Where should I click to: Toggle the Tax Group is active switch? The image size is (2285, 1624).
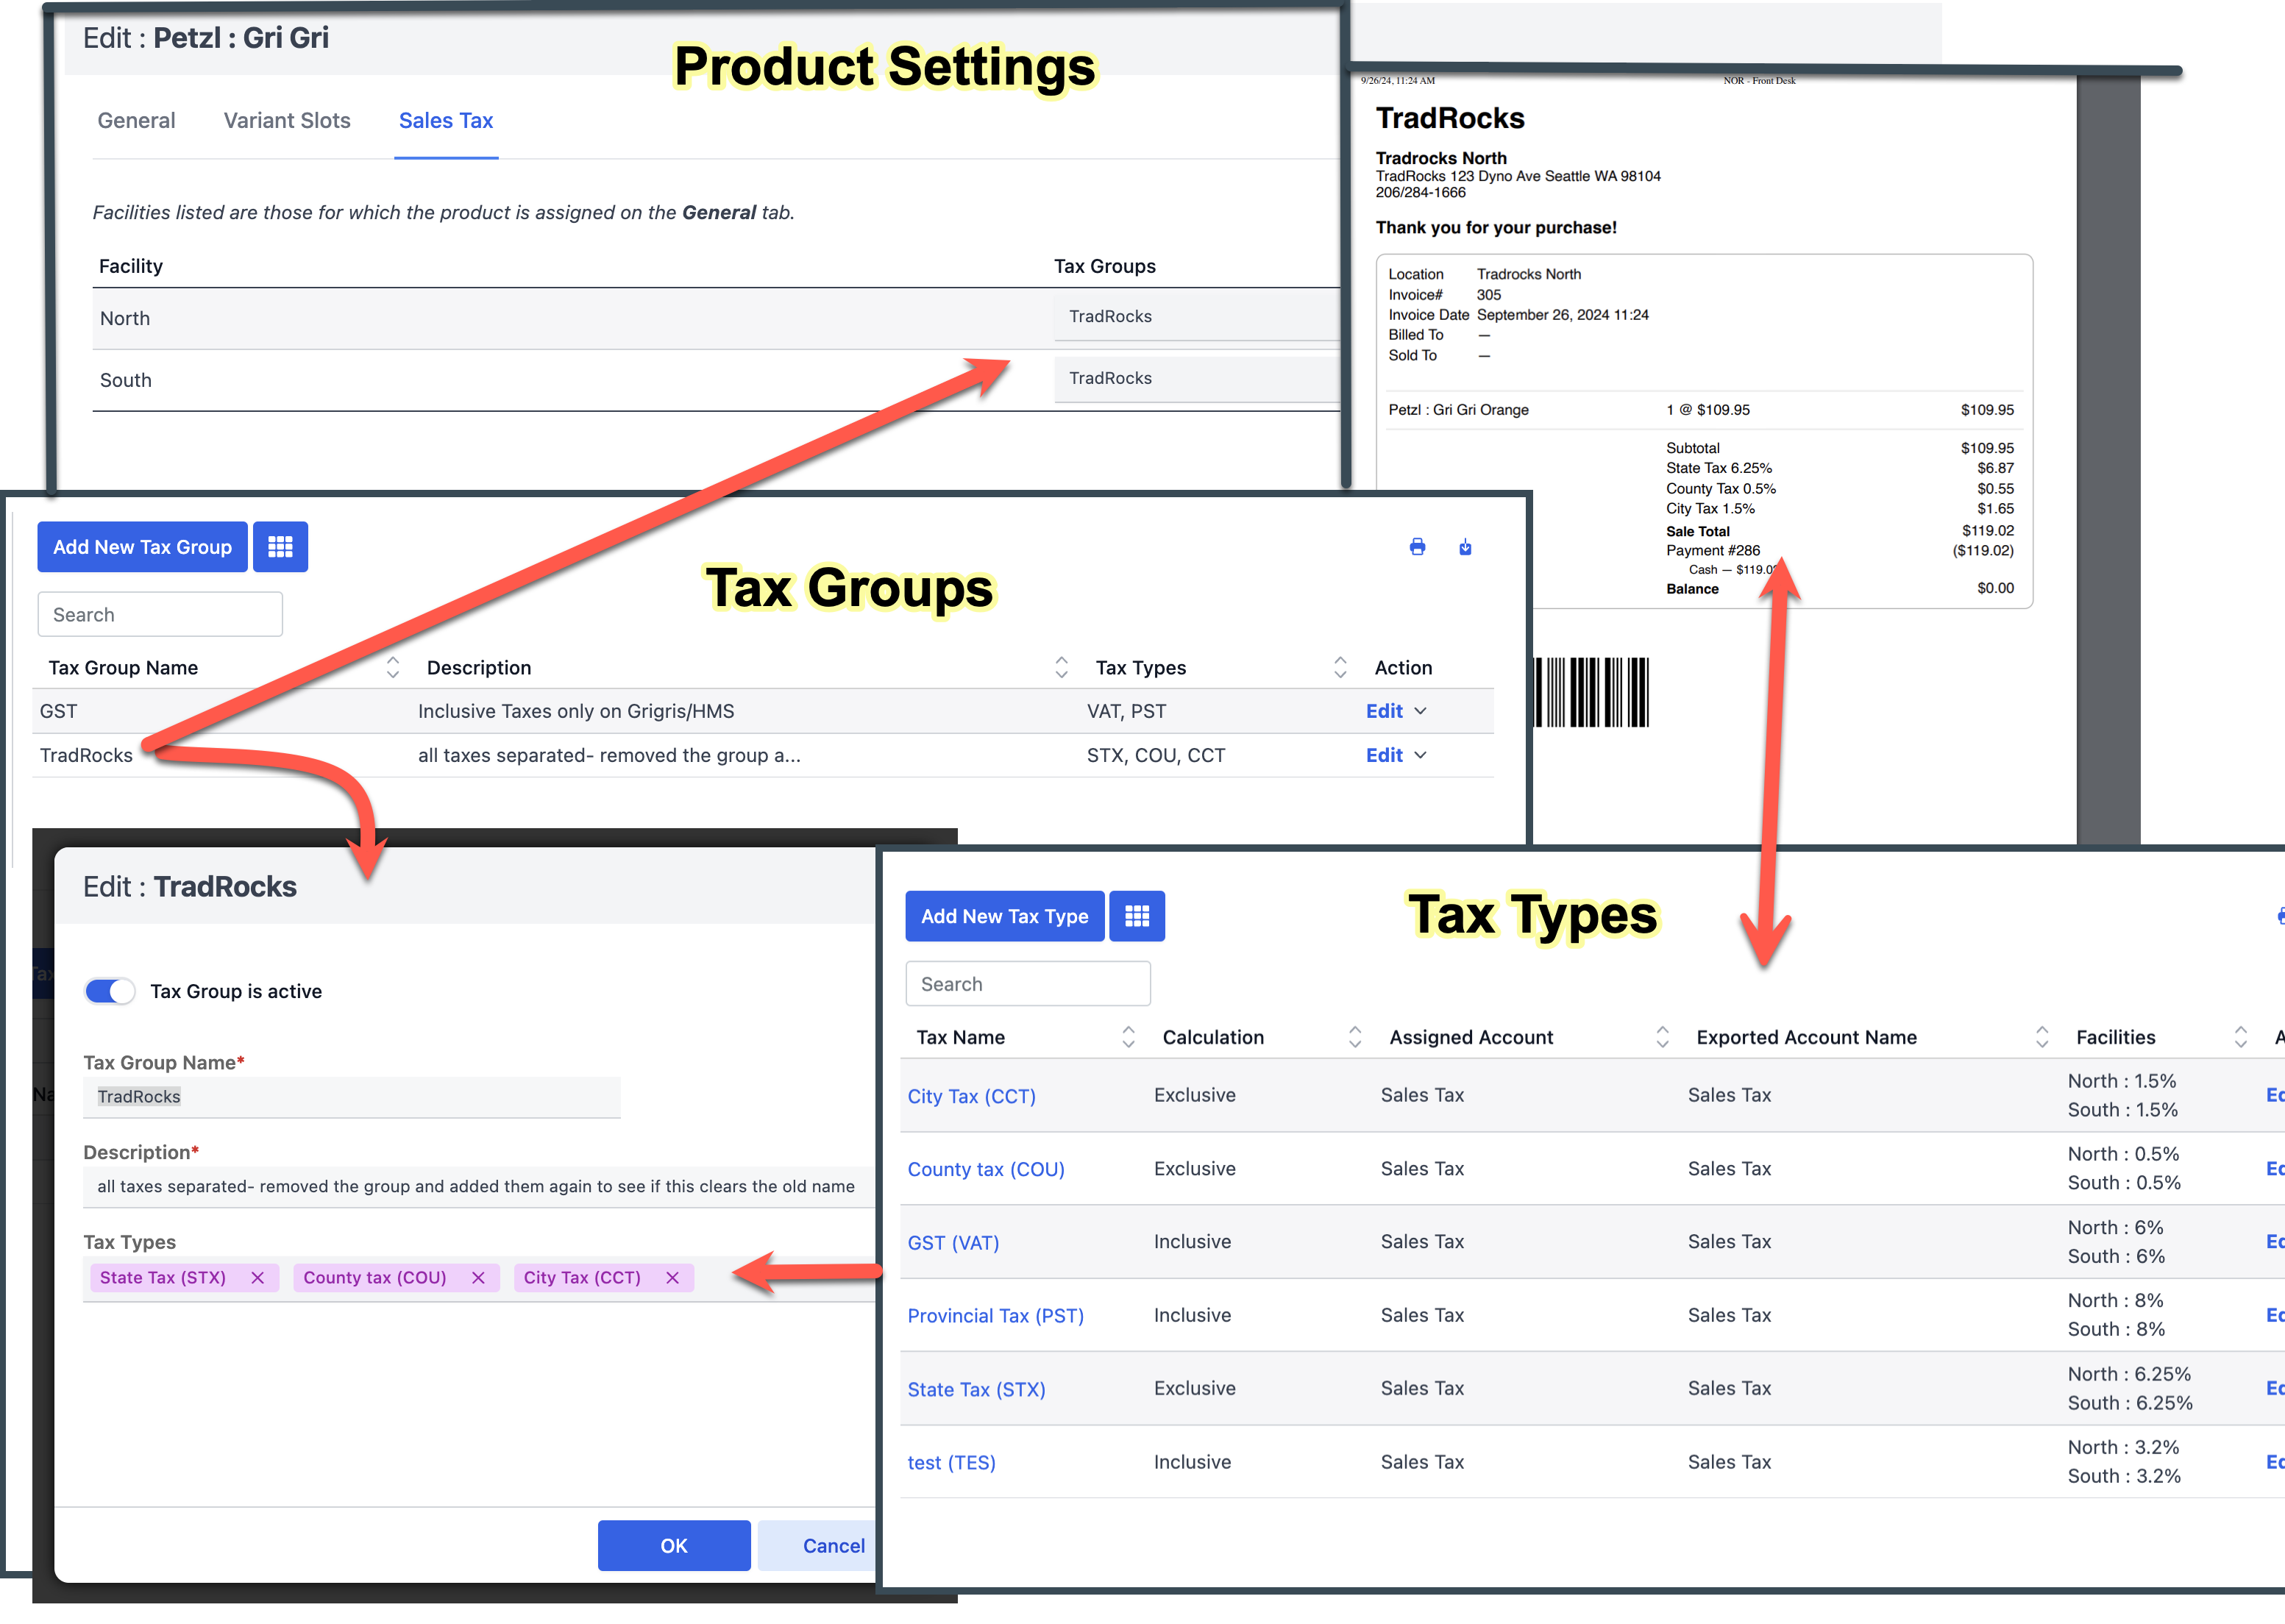(110, 991)
